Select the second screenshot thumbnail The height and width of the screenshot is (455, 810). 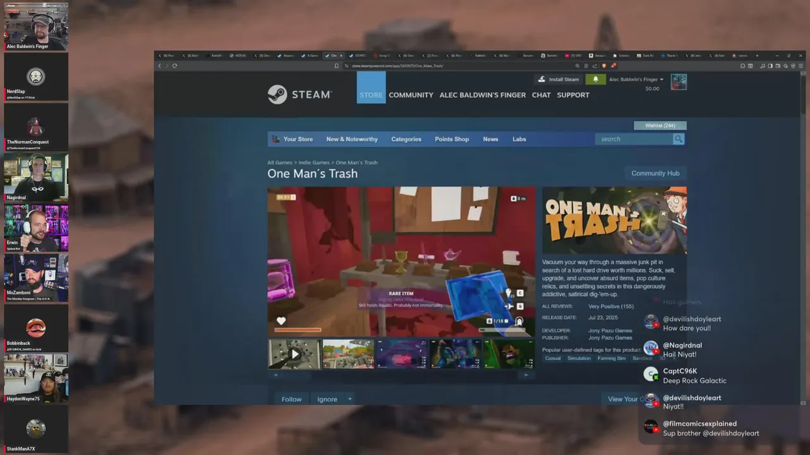[x=348, y=354]
